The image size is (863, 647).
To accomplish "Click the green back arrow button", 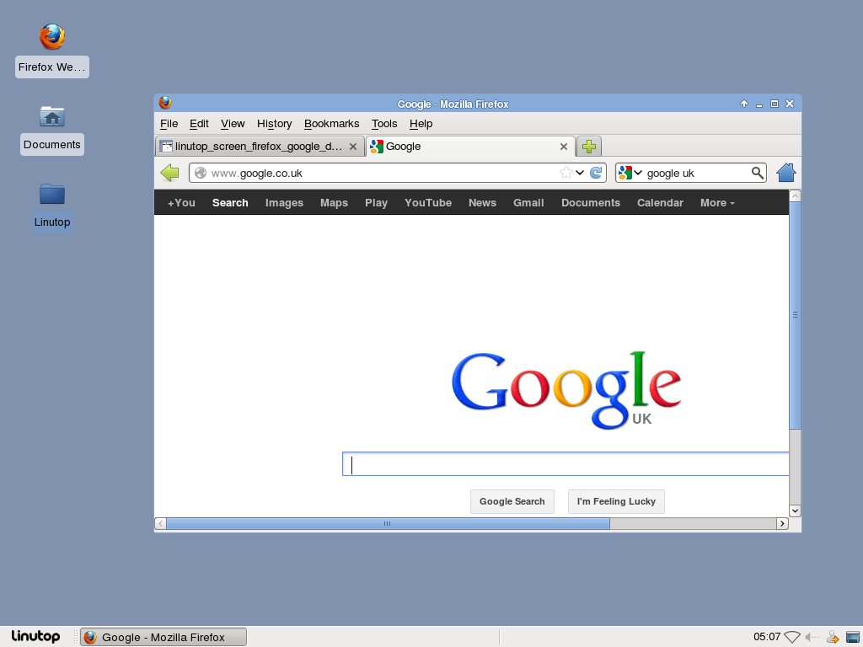I will 169,173.
